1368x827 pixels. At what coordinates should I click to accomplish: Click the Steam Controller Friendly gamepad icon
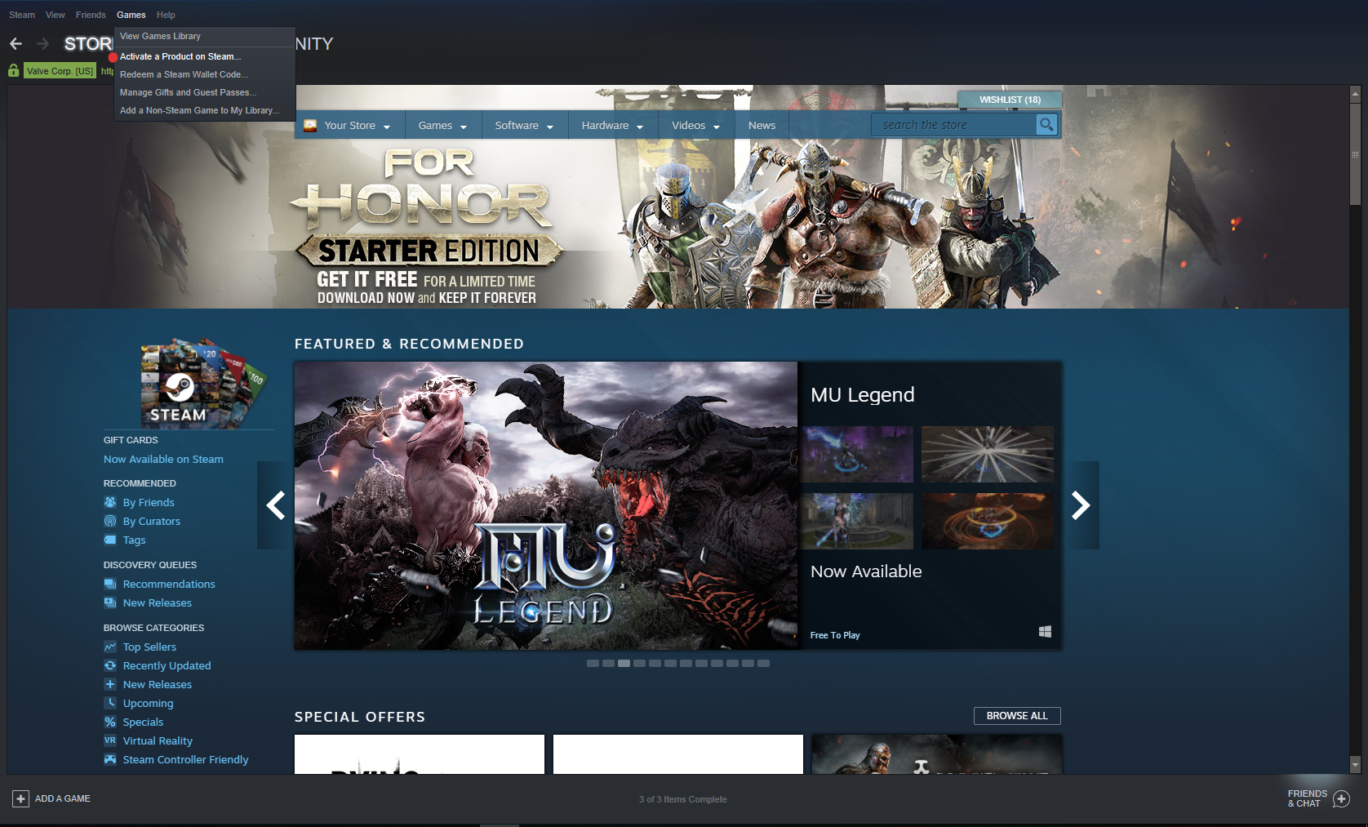110,759
